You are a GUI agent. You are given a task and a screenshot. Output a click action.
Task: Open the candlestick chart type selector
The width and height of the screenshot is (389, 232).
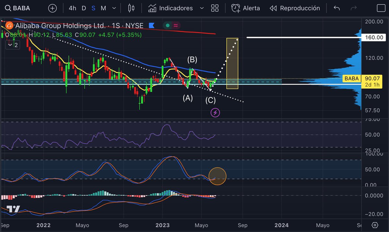pyautogui.click(x=131, y=8)
